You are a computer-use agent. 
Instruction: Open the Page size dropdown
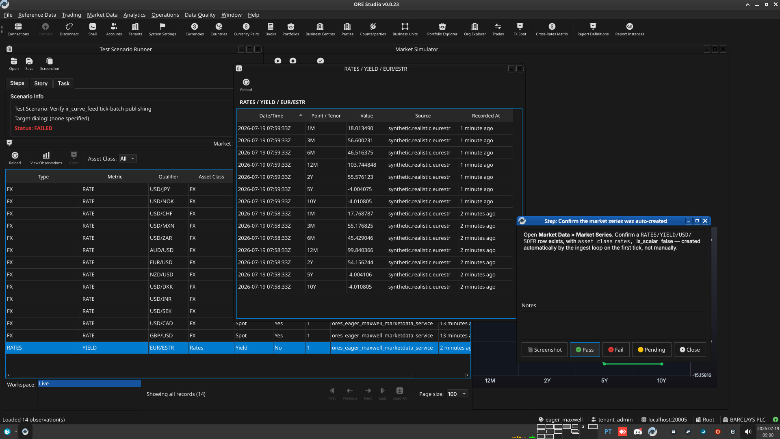(457, 394)
